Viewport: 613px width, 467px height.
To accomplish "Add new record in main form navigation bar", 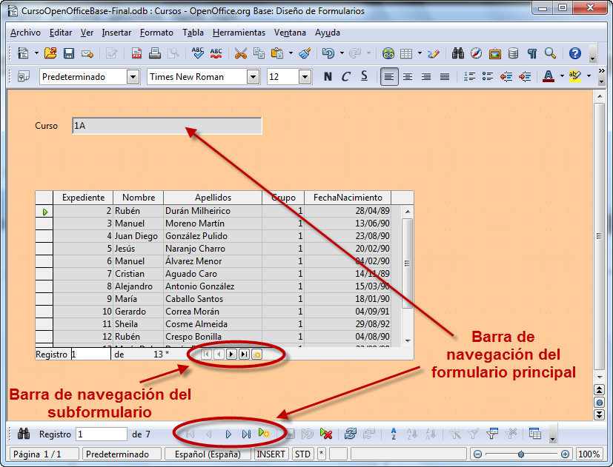I will point(264,433).
